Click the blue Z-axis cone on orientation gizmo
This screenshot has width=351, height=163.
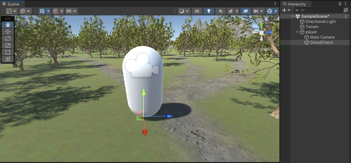[x=268, y=33]
